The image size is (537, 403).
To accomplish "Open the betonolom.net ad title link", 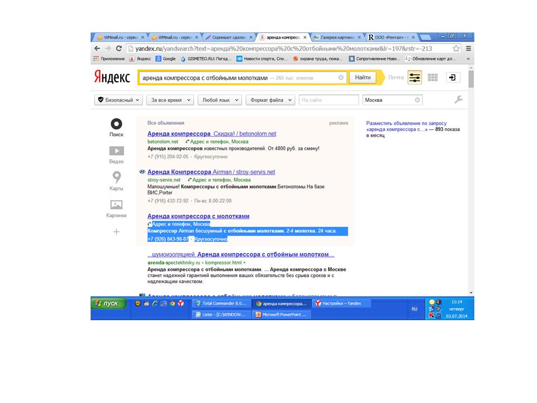I will click(x=211, y=134).
